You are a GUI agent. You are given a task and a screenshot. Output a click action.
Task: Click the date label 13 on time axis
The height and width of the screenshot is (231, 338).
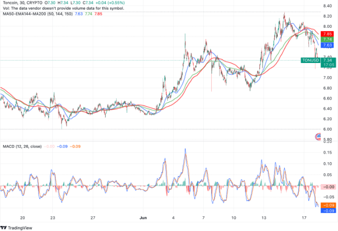point(264,218)
